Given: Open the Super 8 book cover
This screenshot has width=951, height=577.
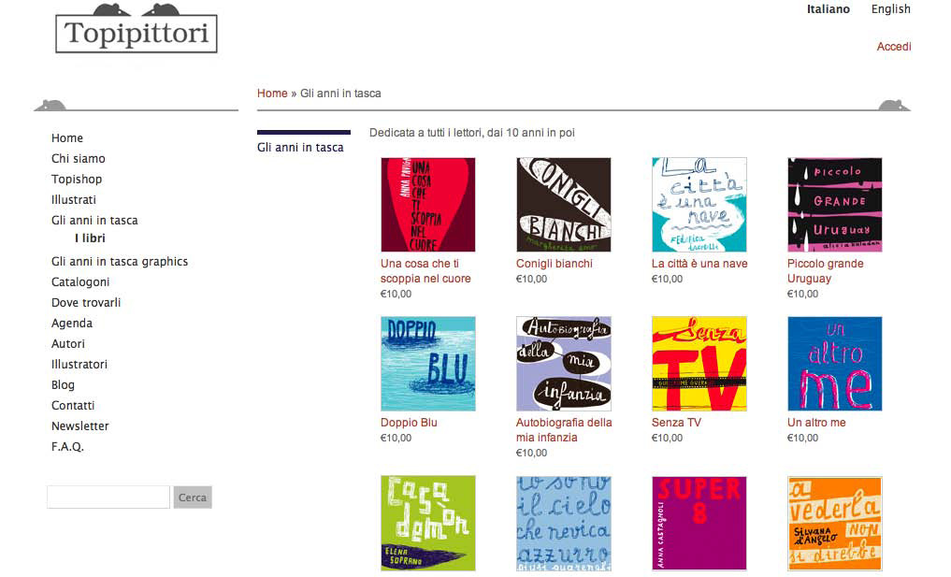Looking at the screenshot, I should [x=699, y=523].
